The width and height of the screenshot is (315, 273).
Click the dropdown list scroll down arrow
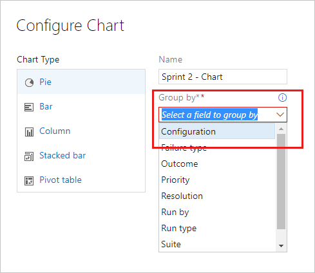pyautogui.click(x=281, y=246)
